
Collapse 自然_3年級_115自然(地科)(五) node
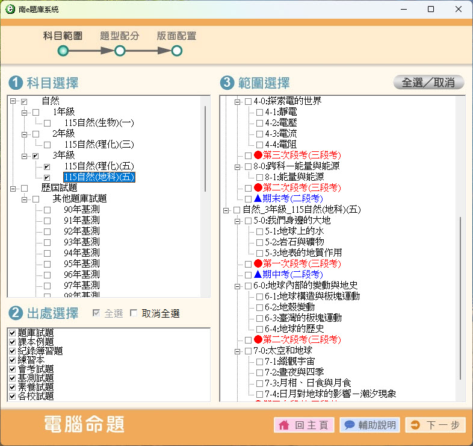pyautogui.click(x=226, y=210)
